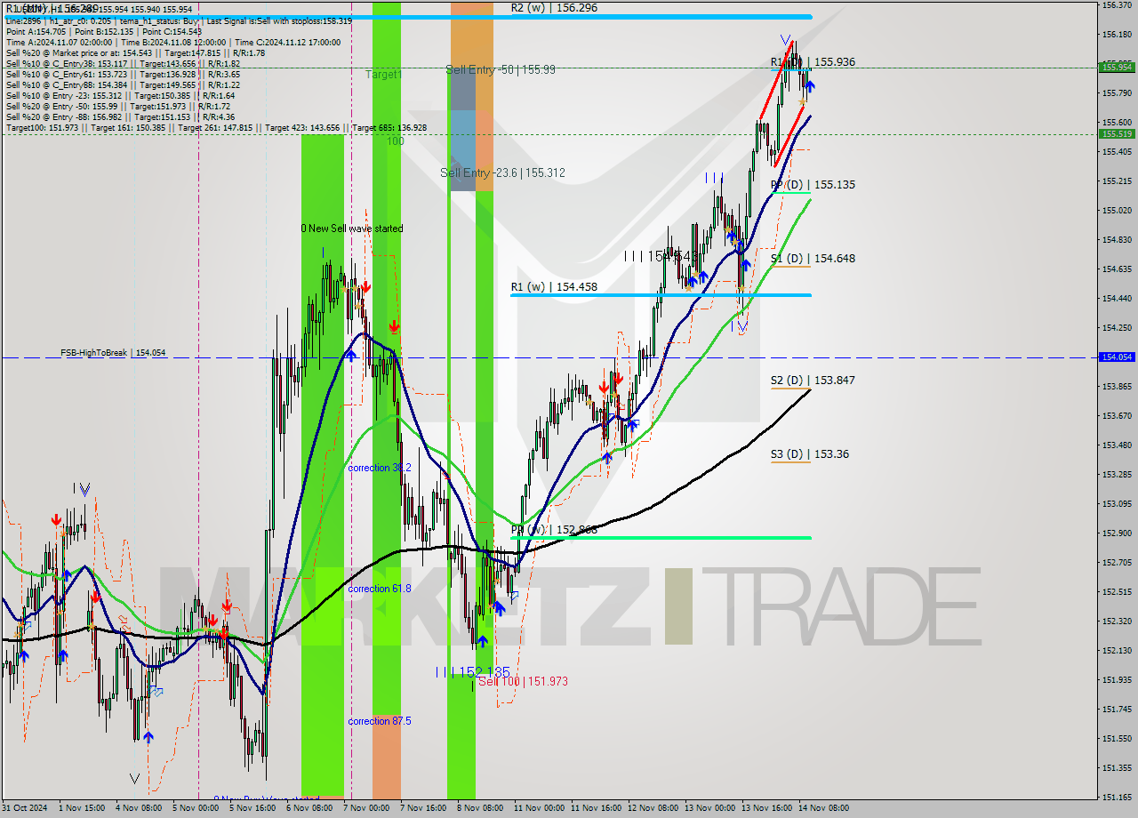Click the S3 (D) | 153.36 support label
Viewport: 1138px width, 818px height.
tap(809, 454)
